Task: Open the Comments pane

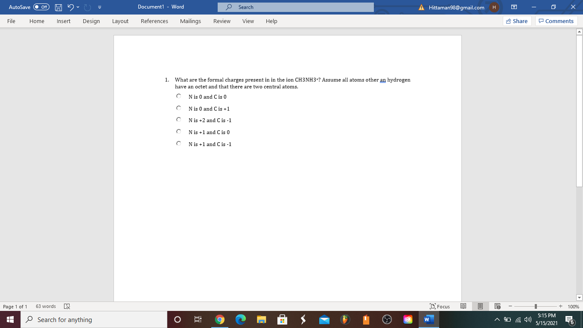Action: [556, 20]
